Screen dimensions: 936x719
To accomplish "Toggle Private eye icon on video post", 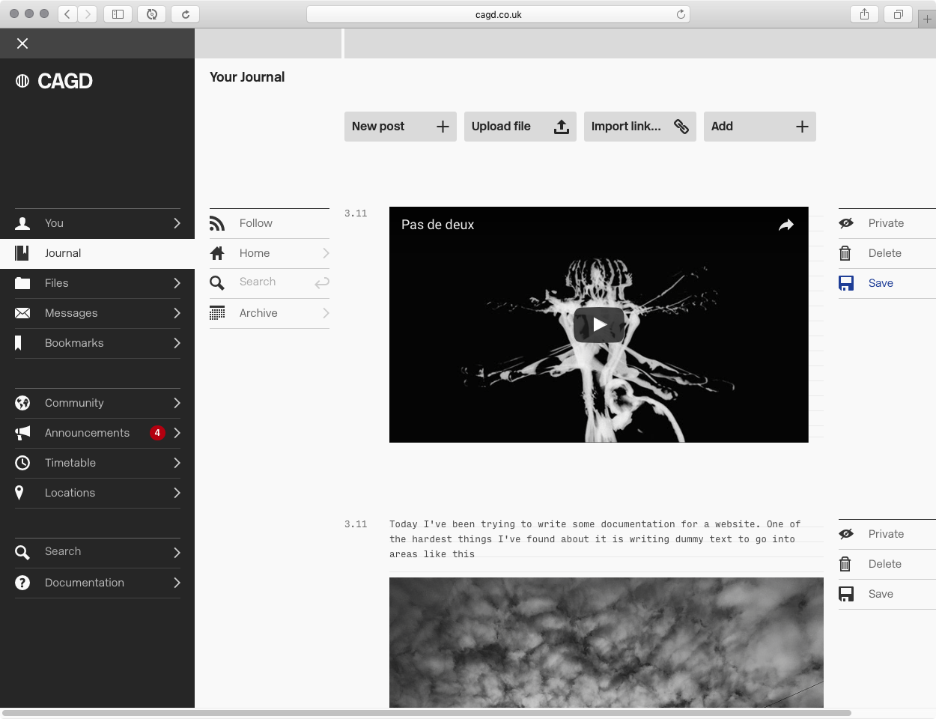I will point(846,223).
